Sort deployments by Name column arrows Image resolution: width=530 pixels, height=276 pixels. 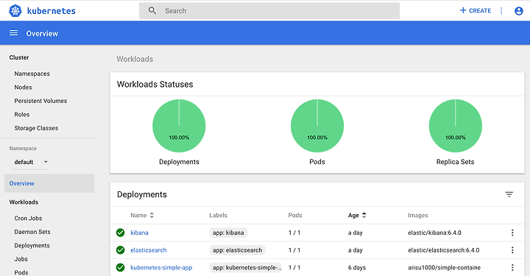tap(152, 215)
